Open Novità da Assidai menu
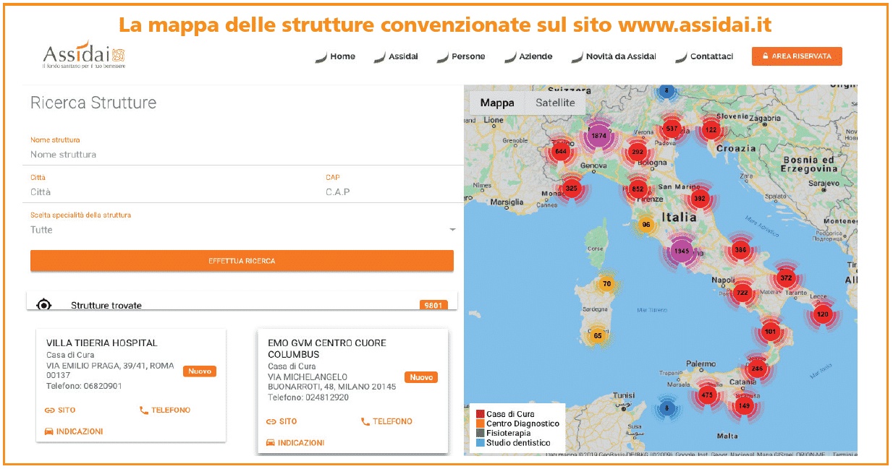The height and width of the screenshot is (469, 893). 614,57
